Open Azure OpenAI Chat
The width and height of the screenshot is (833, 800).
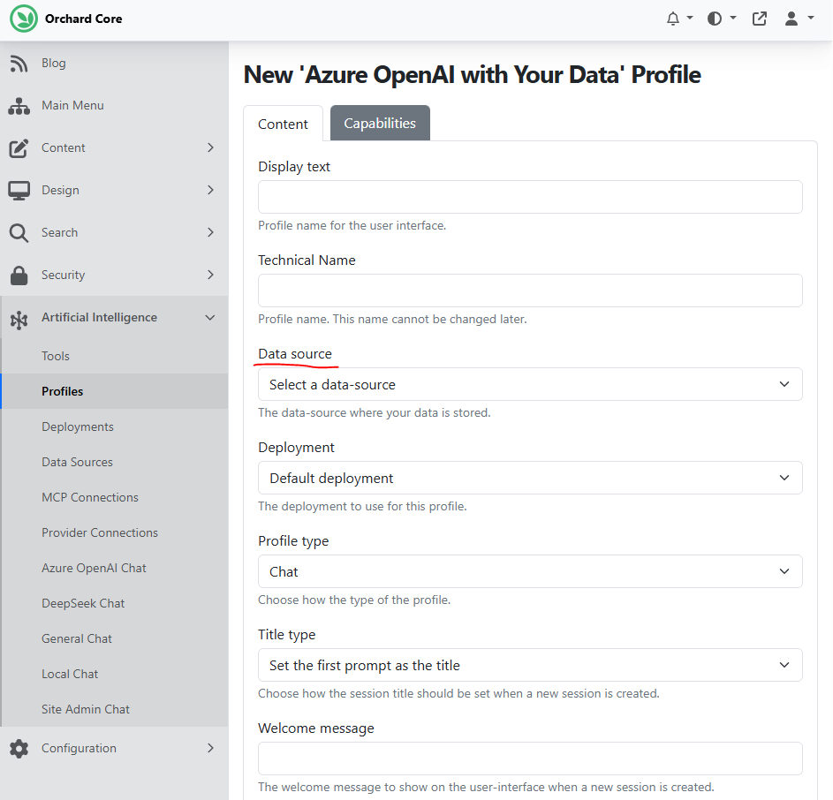pos(94,568)
